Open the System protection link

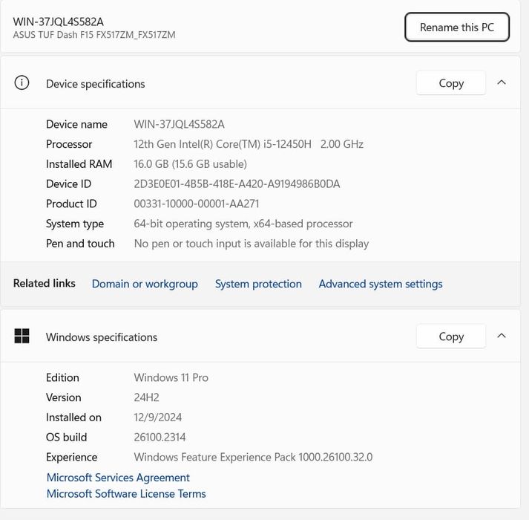click(258, 284)
